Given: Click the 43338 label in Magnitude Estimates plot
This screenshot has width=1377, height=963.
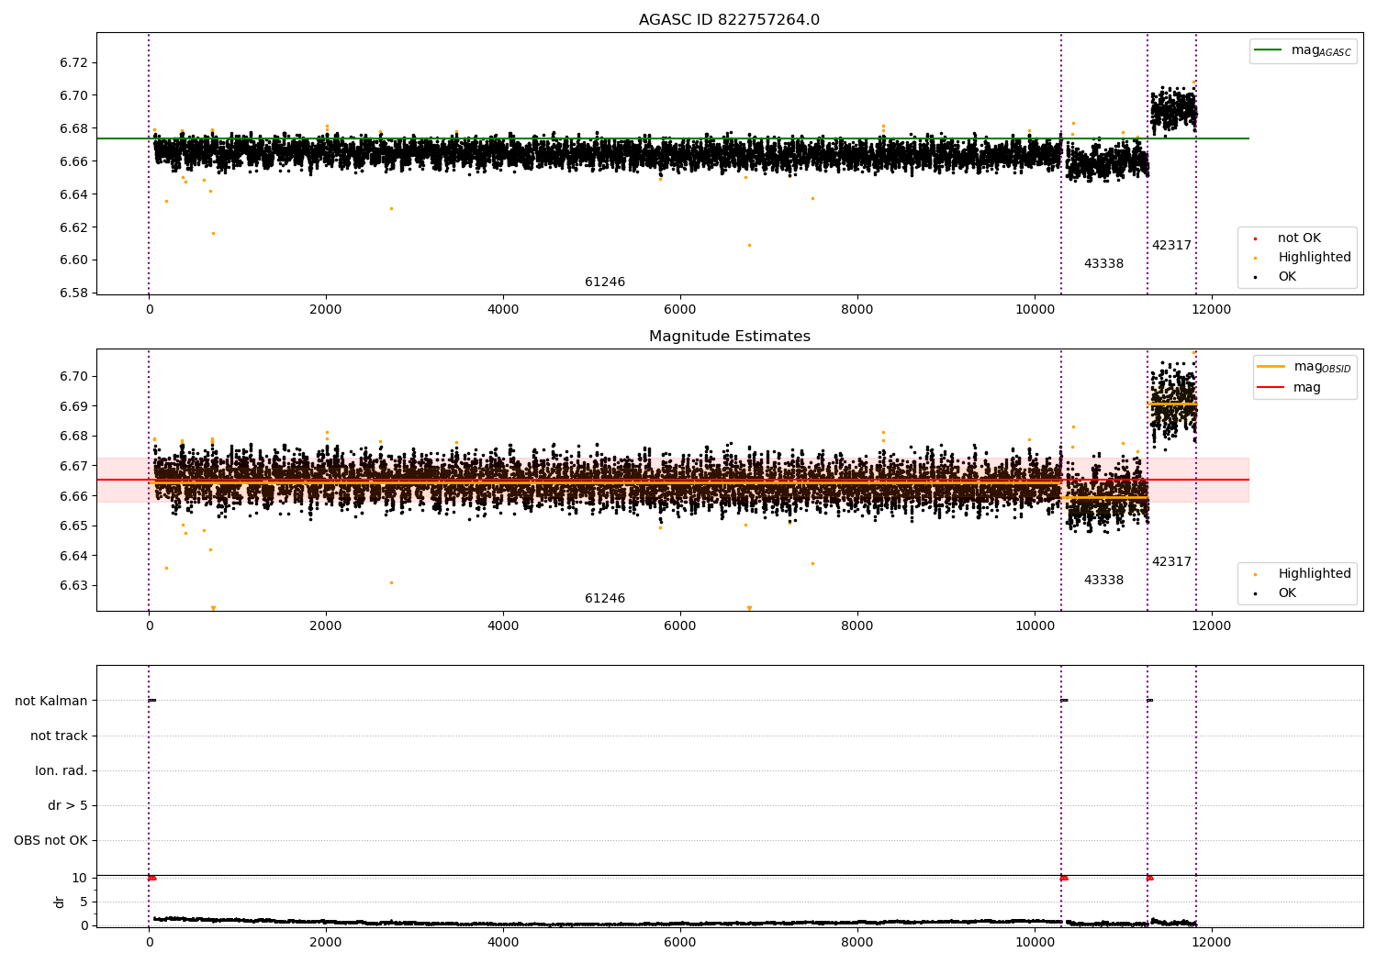Looking at the screenshot, I should [x=1103, y=581].
